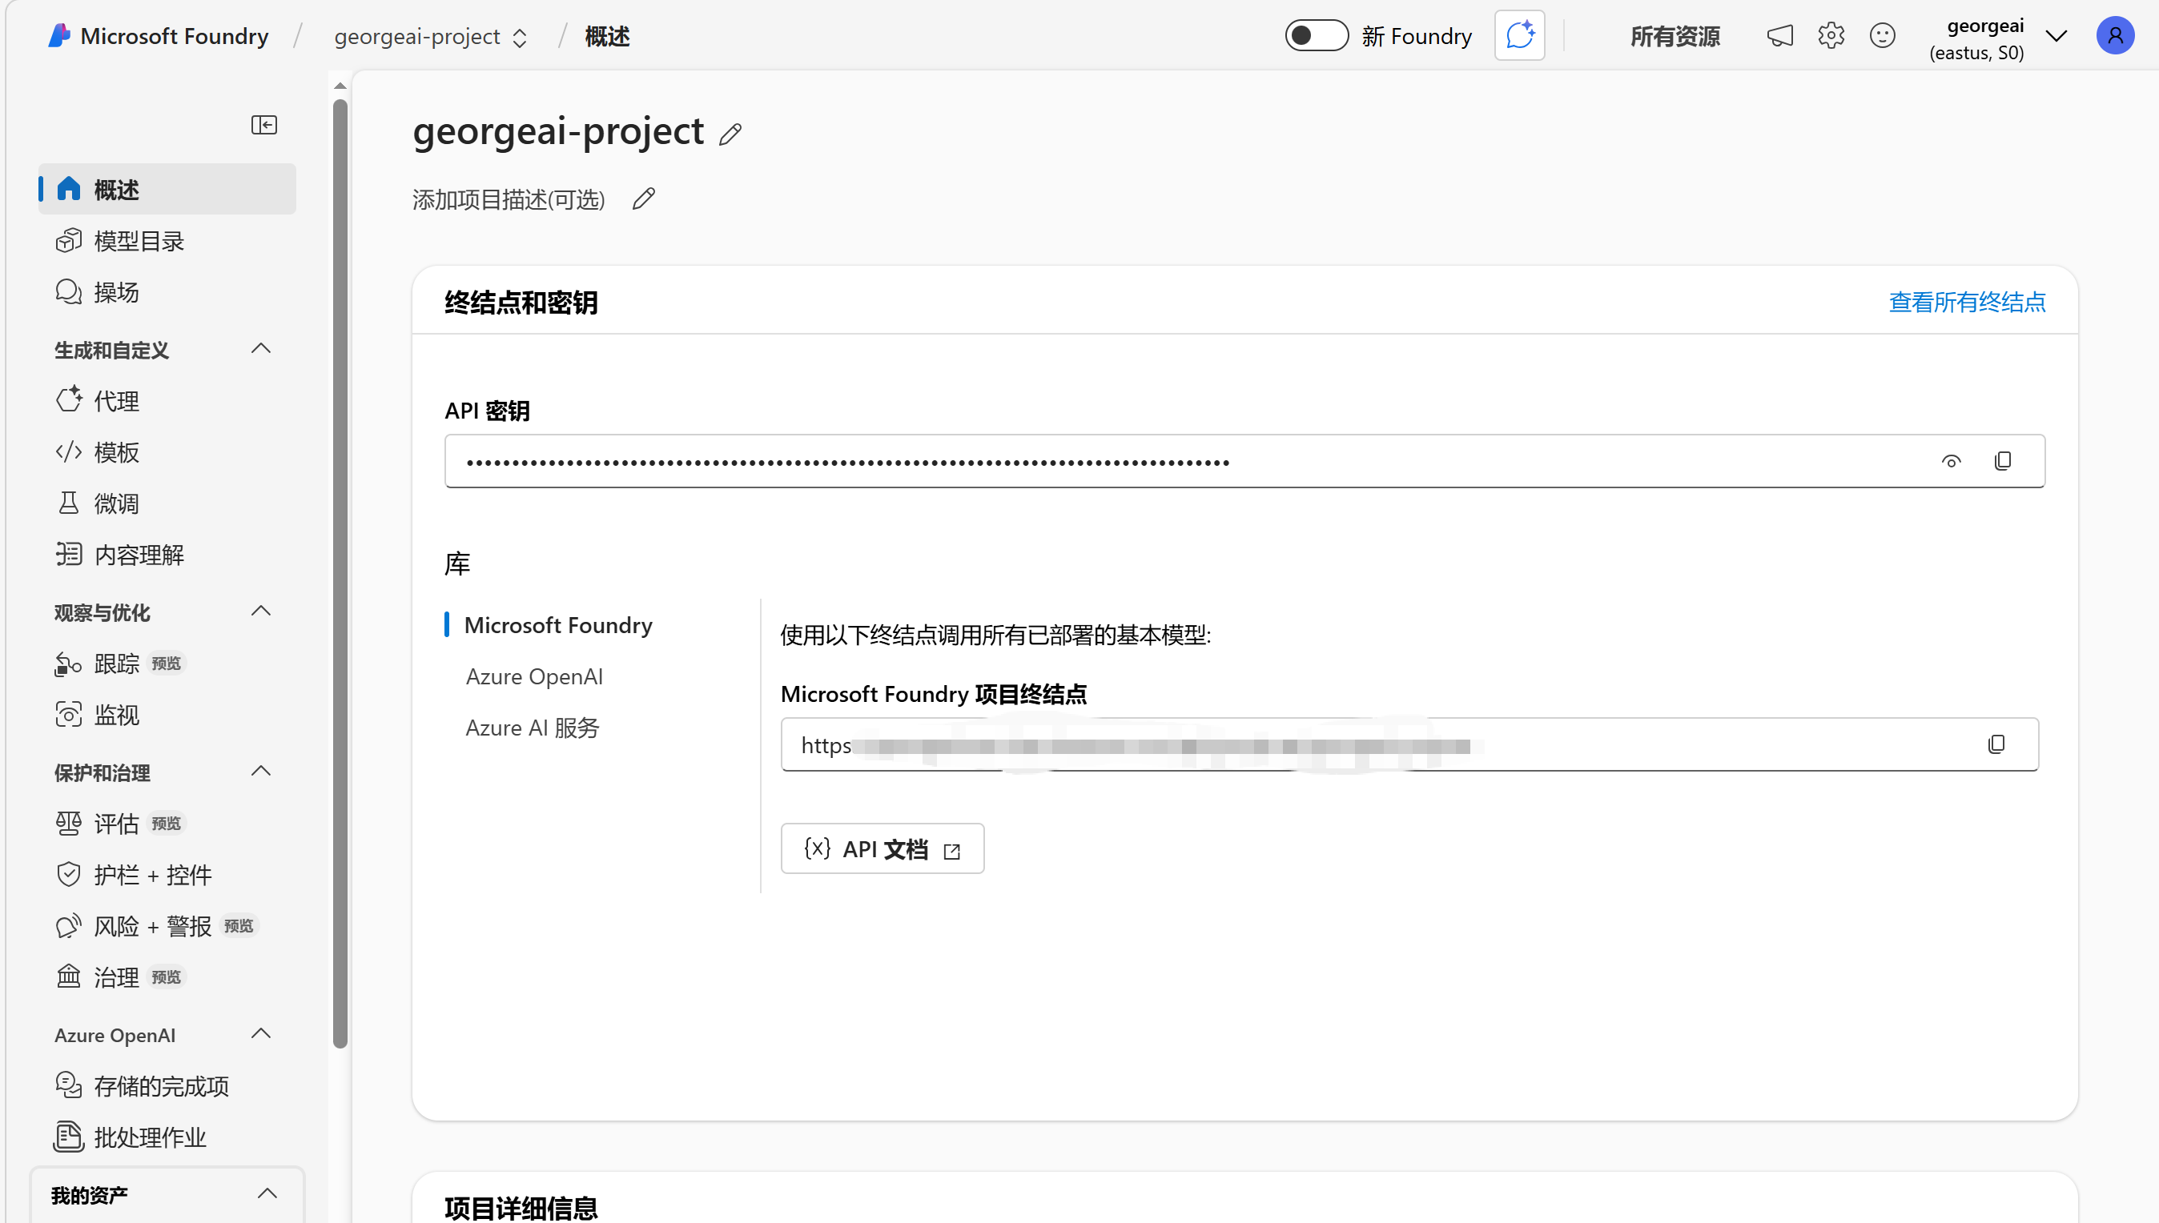Select the Microsoft Foundry library tab

[558, 626]
